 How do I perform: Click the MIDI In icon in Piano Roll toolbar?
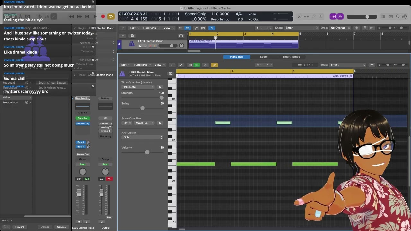point(190,65)
